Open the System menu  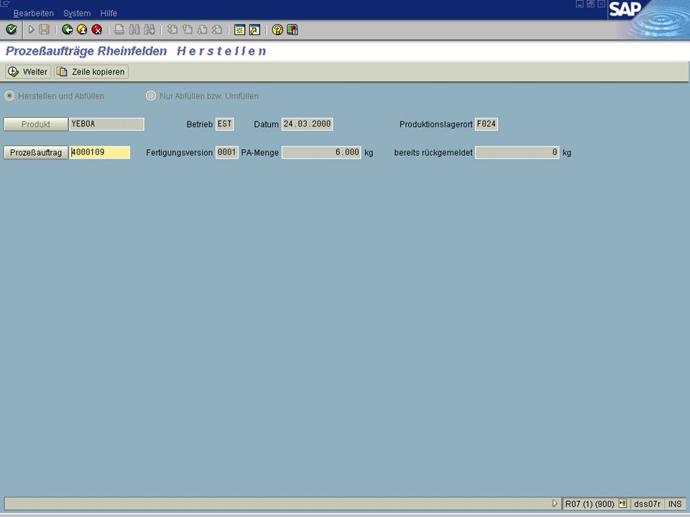(x=77, y=13)
